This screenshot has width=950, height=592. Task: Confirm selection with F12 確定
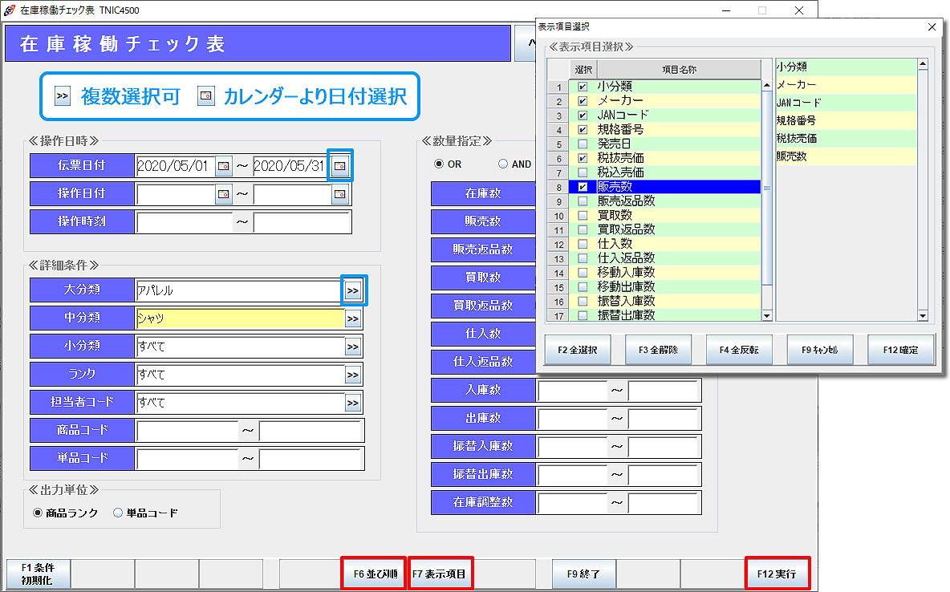(x=900, y=349)
